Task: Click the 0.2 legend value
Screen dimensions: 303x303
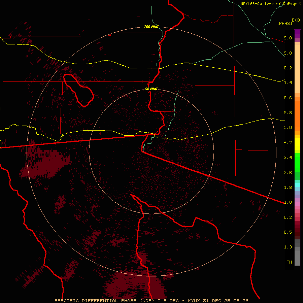Action: tap(288, 217)
